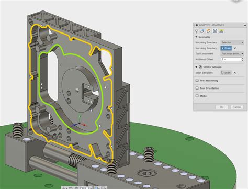Collapse the Geometry section
The width and height of the screenshot is (248, 189).
coord(196,37)
